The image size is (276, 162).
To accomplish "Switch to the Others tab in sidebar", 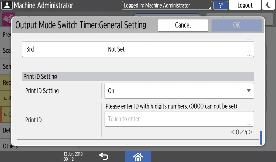I will point(10,146).
